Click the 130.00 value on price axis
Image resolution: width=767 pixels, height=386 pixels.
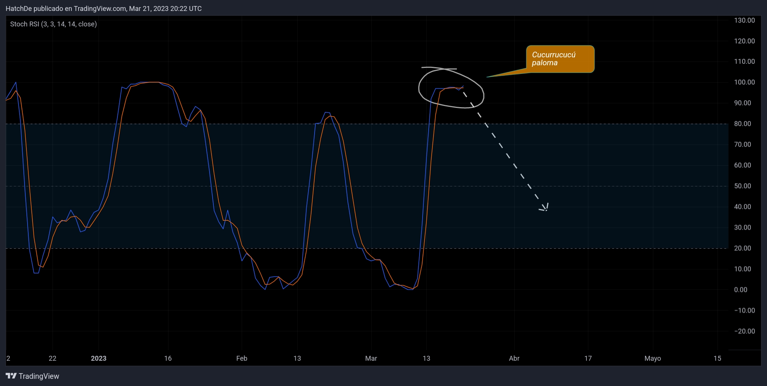(x=744, y=20)
